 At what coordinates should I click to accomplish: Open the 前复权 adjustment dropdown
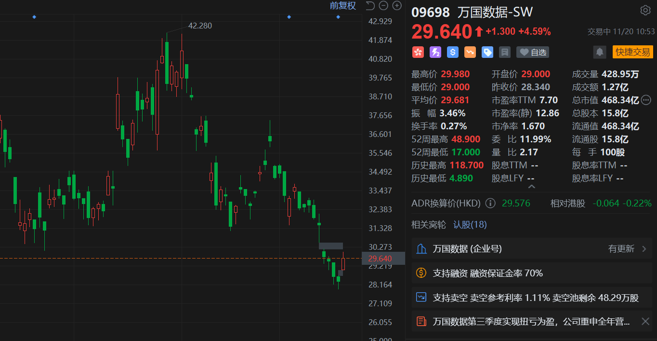(342, 6)
